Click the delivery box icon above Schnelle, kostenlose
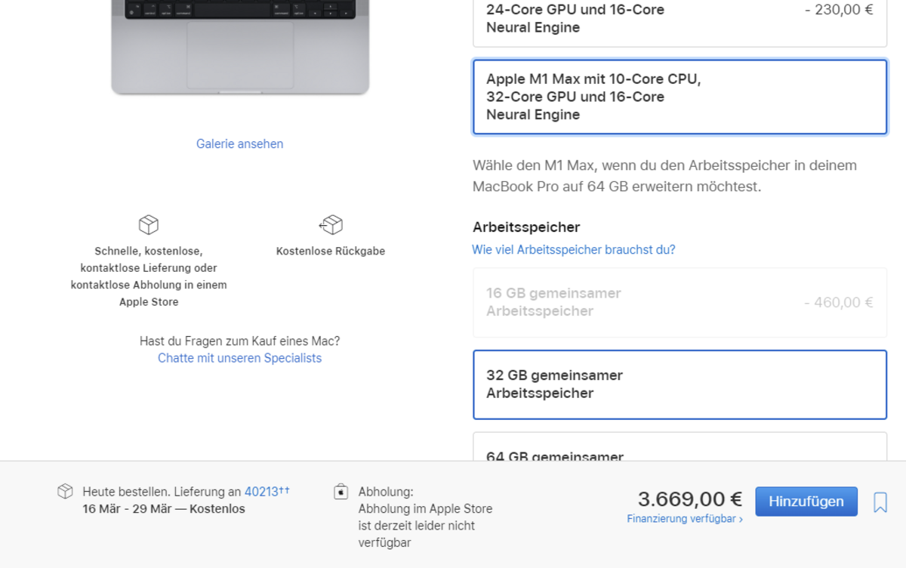The height and width of the screenshot is (568, 906). [x=149, y=224]
